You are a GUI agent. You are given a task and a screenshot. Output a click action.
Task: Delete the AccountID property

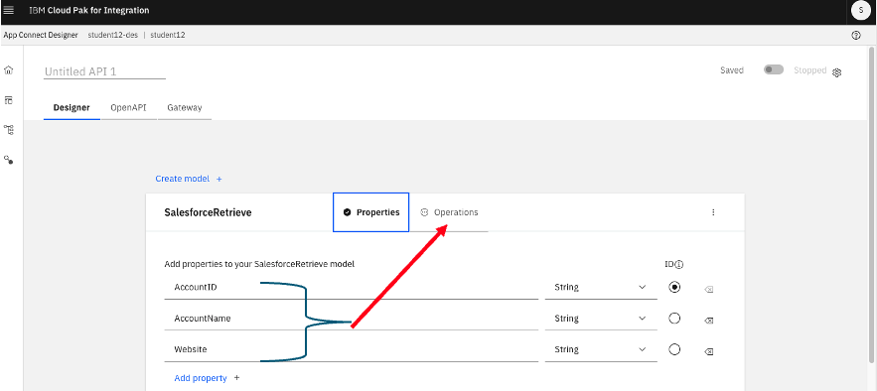pyautogui.click(x=709, y=290)
